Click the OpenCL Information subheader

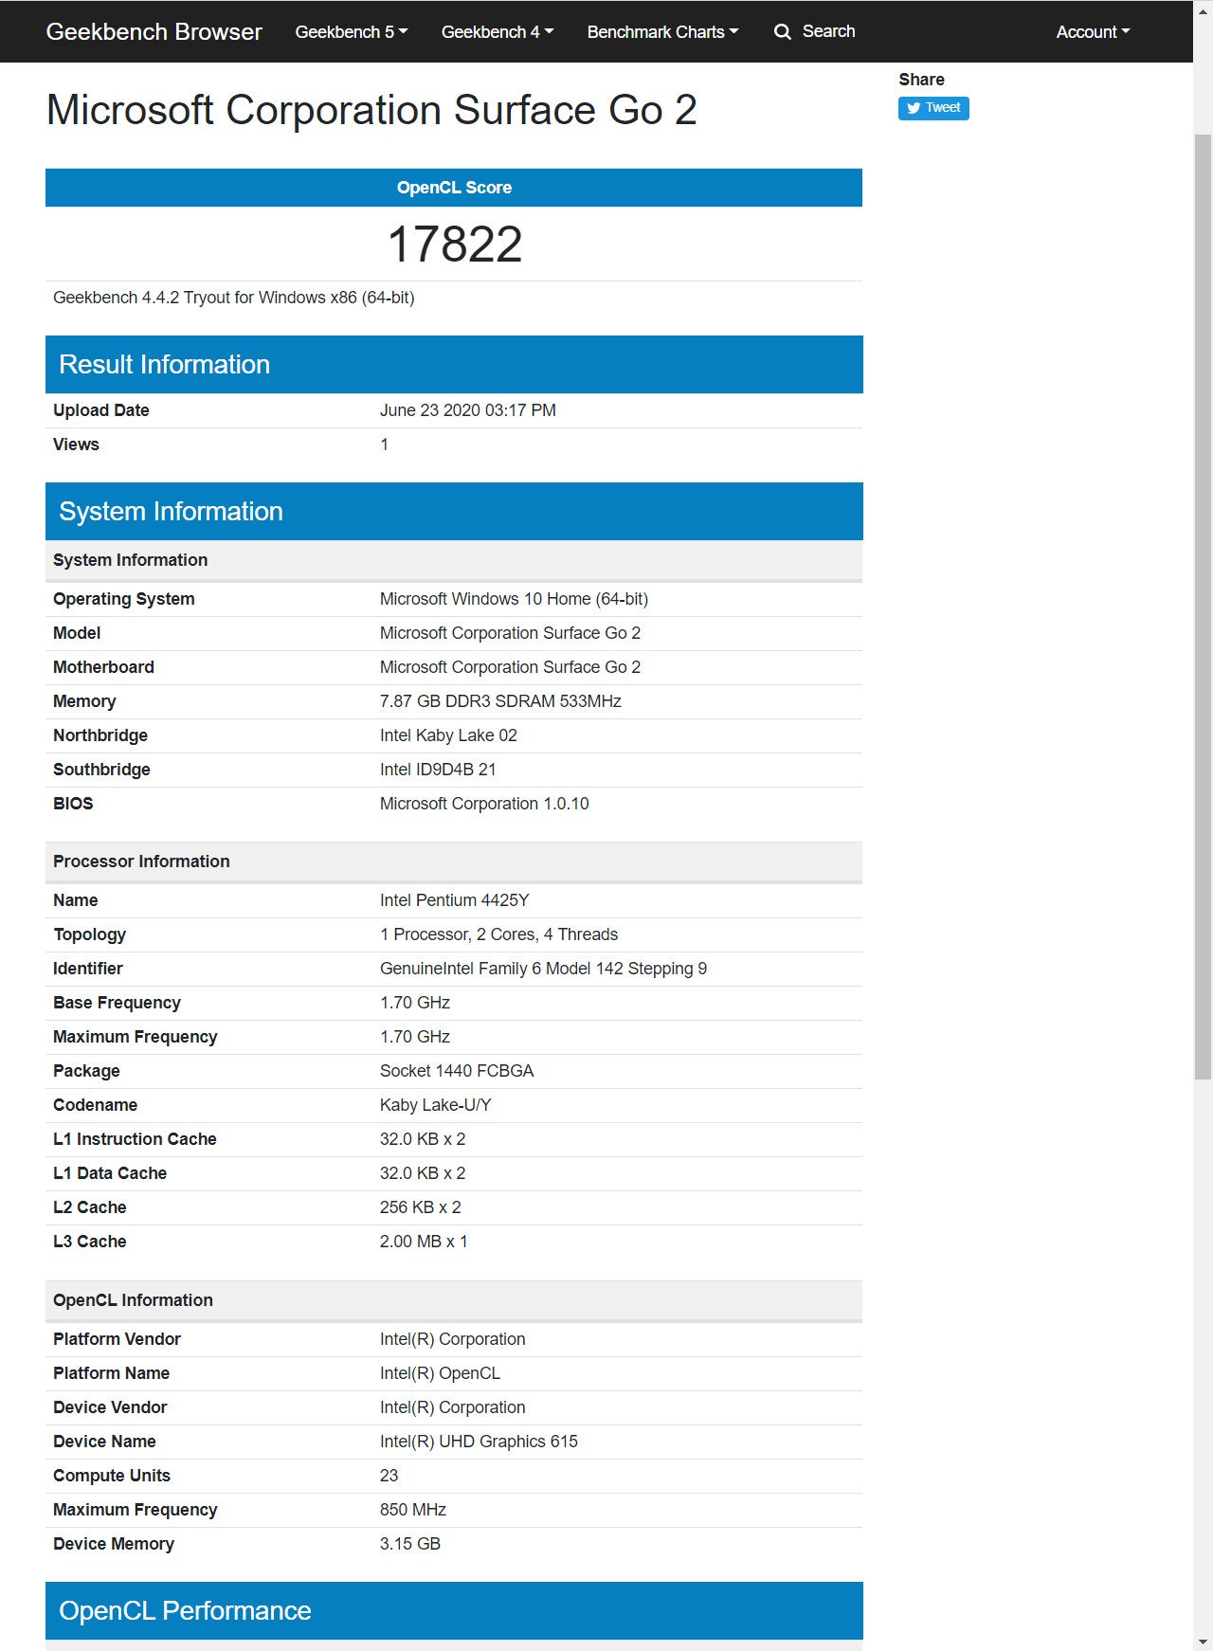click(454, 1300)
